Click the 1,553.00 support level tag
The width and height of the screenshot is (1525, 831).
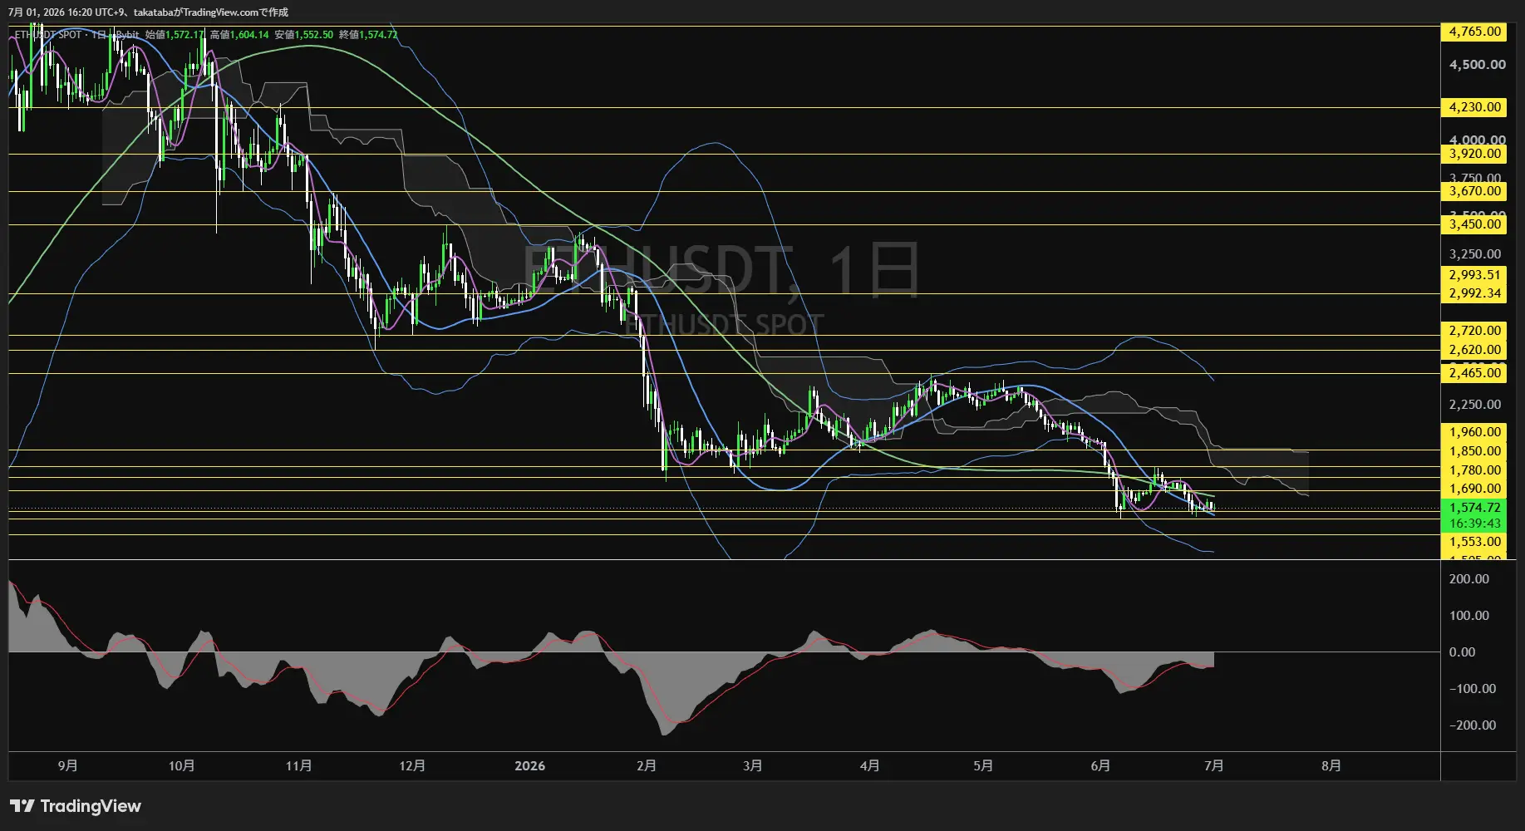[x=1473, y=542]
